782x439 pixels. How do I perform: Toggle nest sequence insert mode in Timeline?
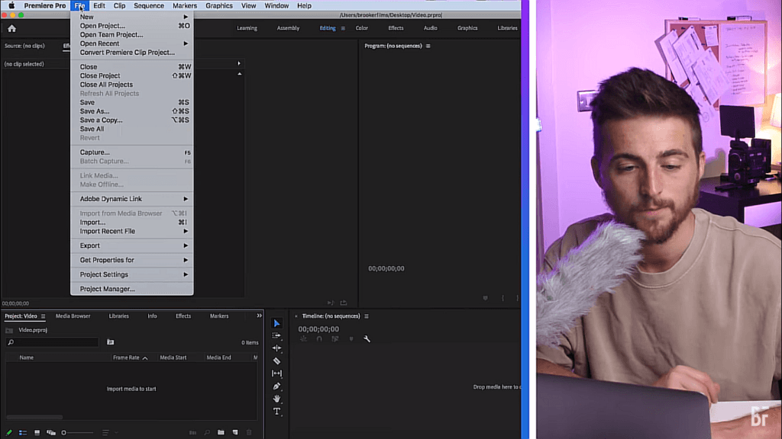(x=303, y=339)
